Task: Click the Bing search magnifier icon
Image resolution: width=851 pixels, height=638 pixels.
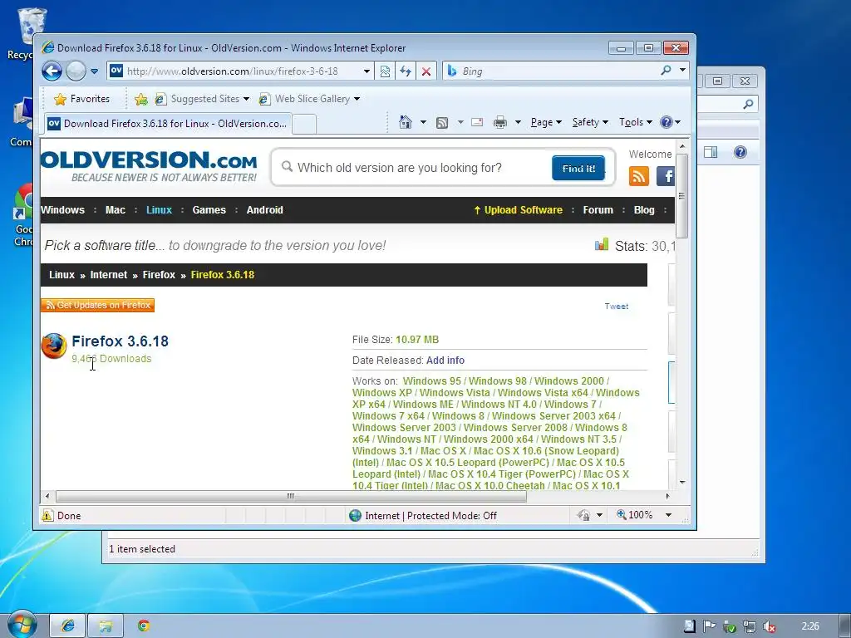Action: point(666,71)
